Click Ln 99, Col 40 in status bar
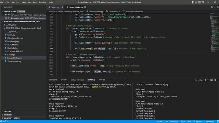Viewport: 219px width, 123px height. (x=163, y=122)
